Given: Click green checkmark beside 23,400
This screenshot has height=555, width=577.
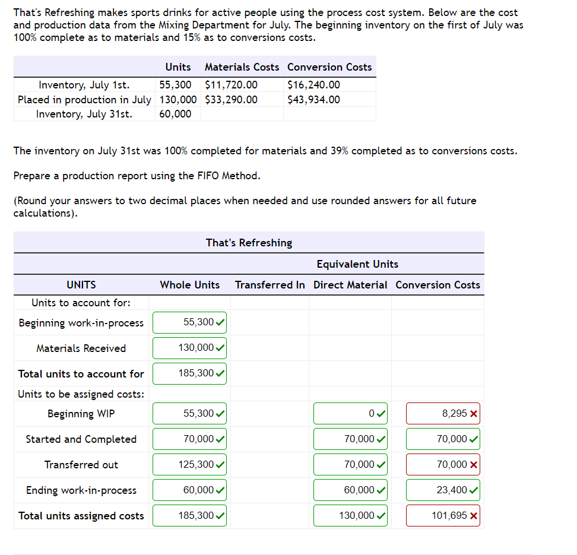Looking at the screenshot, I should [474, 490].
